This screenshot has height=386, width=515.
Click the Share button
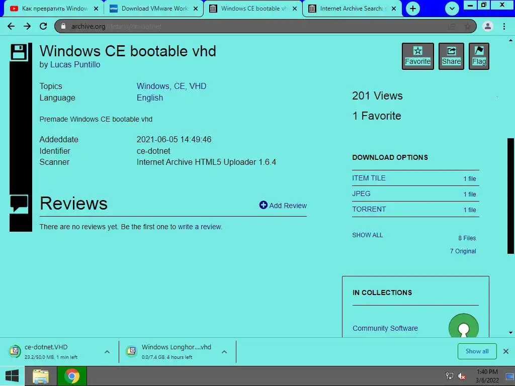pos(451,56)
